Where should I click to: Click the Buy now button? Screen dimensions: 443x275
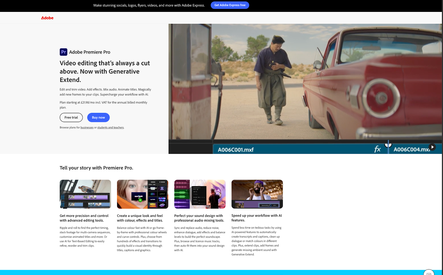coord(98,118)
